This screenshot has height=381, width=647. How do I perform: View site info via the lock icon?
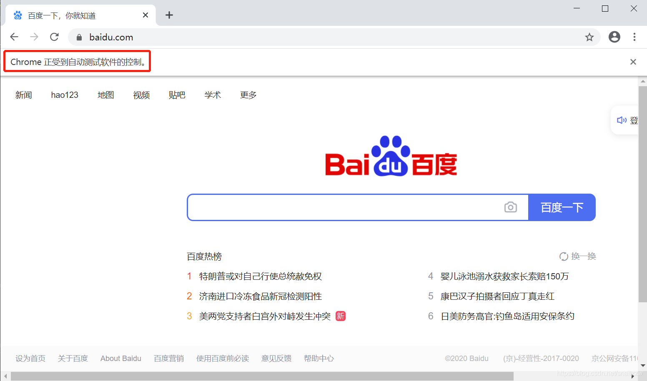[x=79, y=37]
